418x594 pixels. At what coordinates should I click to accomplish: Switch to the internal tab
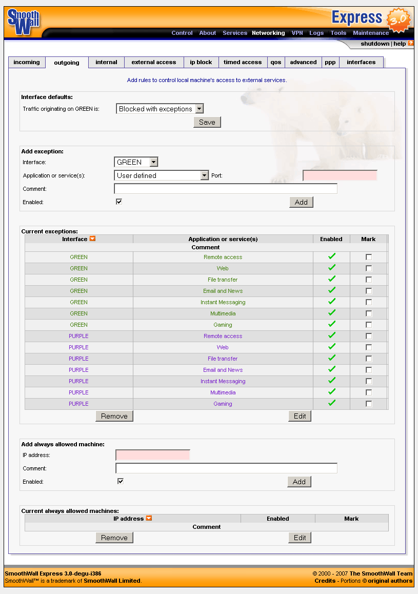(106, 62)
